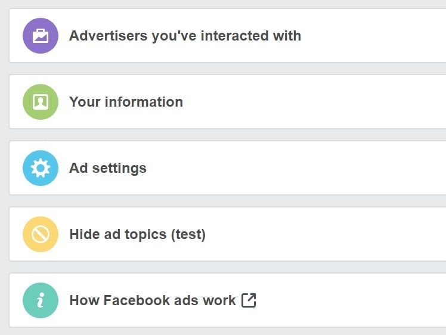
Task: Click the yellow prohibited-sign hide topics icon
Action: [x=41, y=234]
